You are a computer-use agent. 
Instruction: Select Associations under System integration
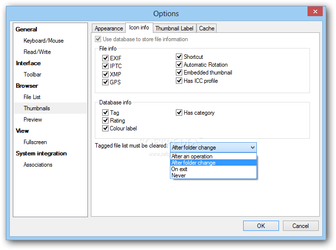point(38,165)
